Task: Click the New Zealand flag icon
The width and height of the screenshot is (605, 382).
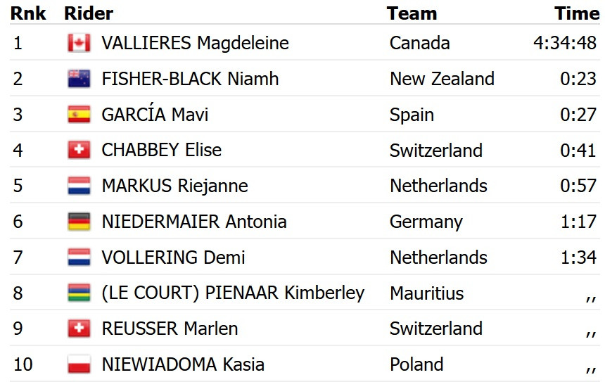Action: pos(79,79)
